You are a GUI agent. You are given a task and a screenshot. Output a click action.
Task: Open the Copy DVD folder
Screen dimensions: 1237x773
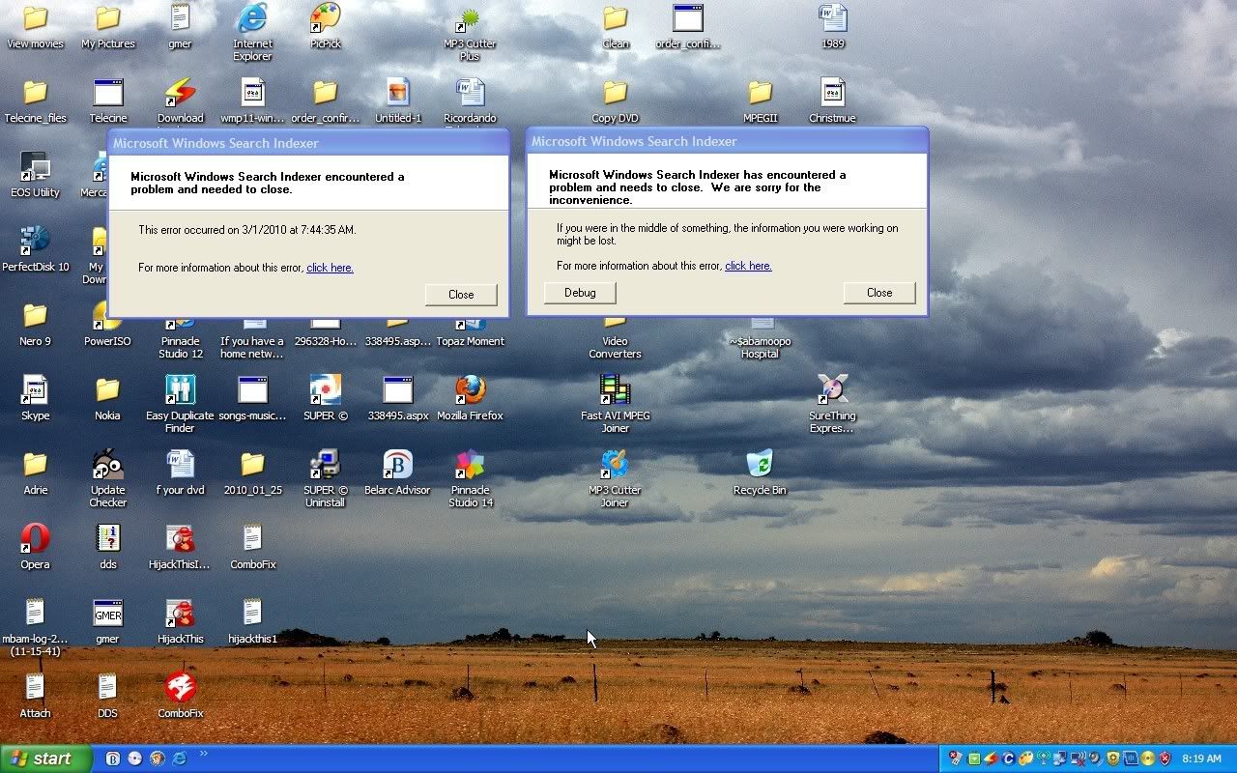pos(615,100)
